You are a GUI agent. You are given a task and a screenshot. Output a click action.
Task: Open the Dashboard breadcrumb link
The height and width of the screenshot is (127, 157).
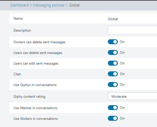click(19, 5)
